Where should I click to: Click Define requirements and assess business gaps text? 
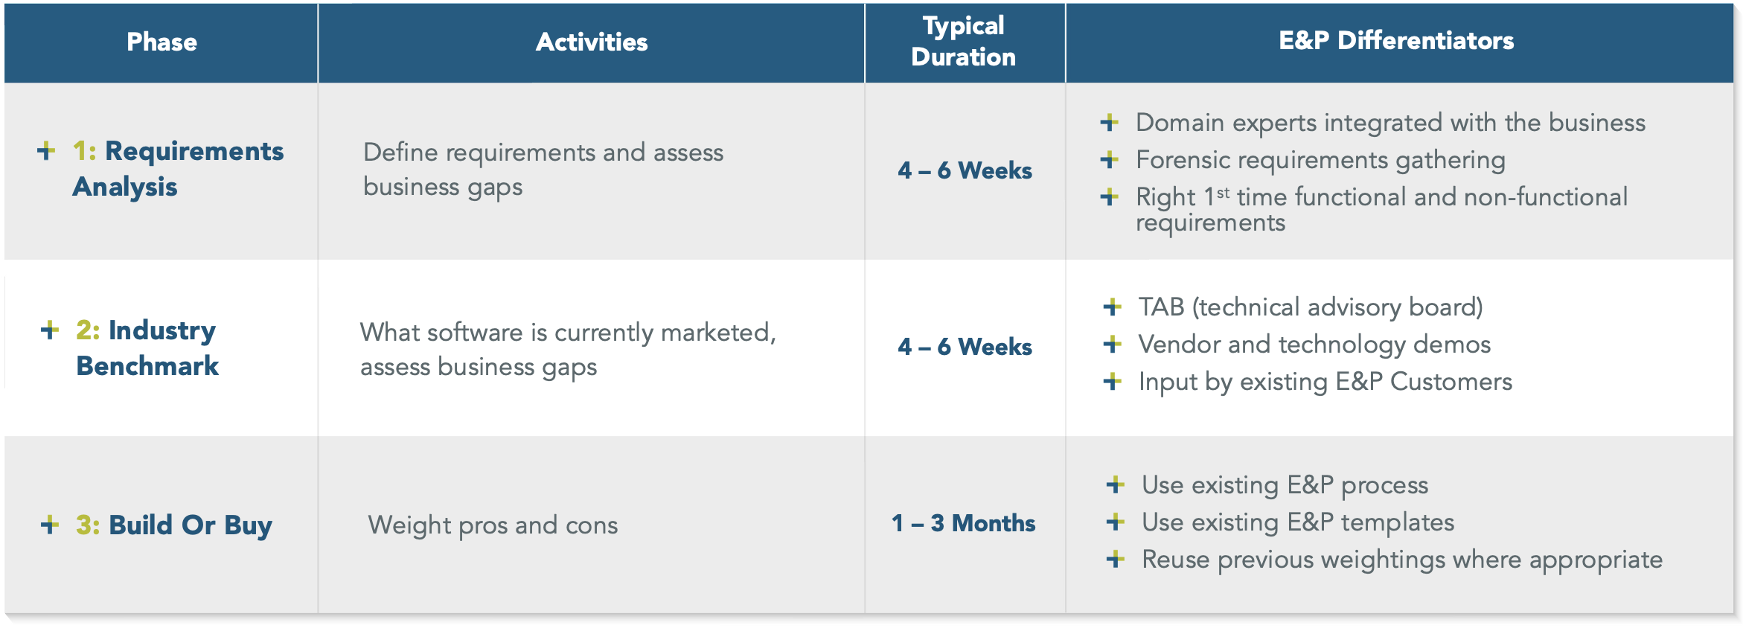click(x=543, y=170)
